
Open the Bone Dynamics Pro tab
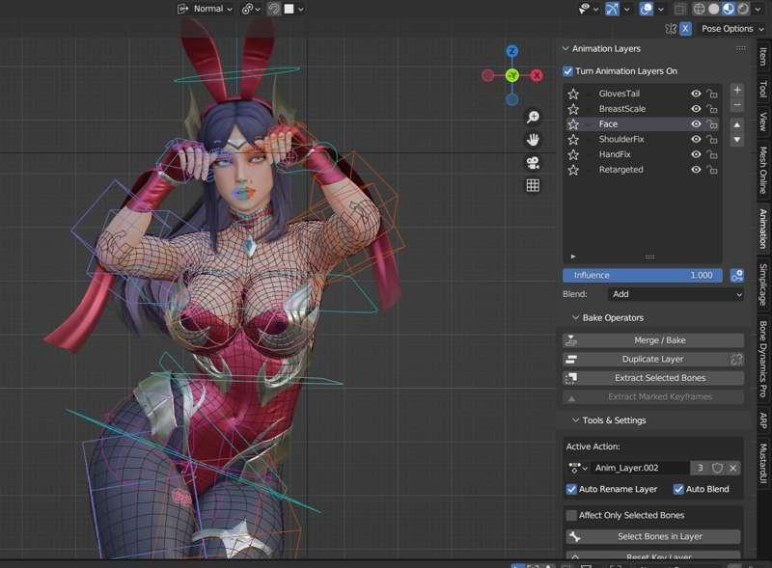click(763, 359)
